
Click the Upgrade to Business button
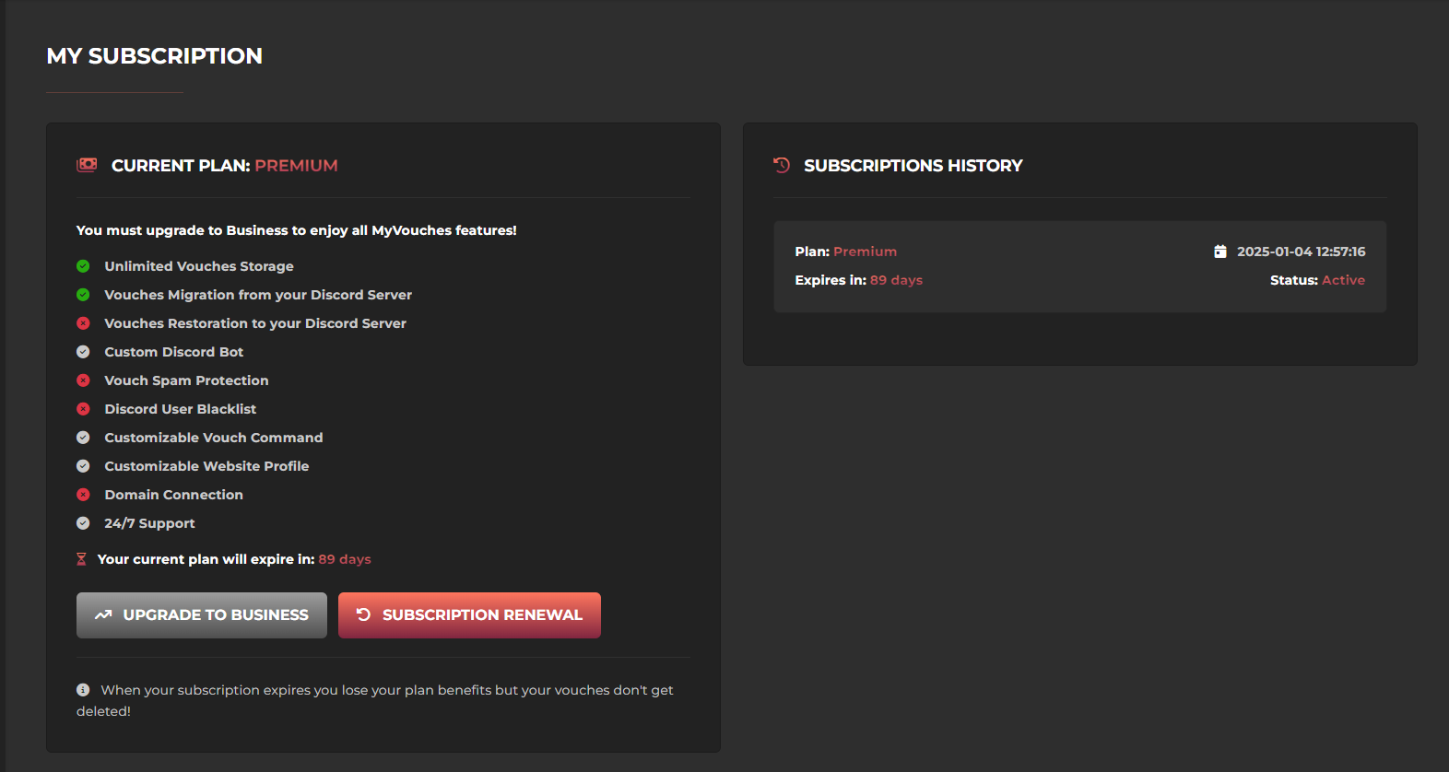click(x=201, y=615)
